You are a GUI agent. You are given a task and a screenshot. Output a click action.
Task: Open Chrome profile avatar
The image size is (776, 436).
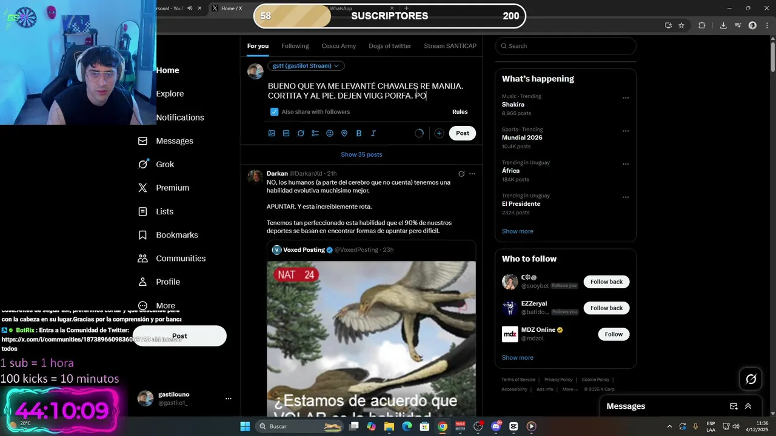(752, 25)
